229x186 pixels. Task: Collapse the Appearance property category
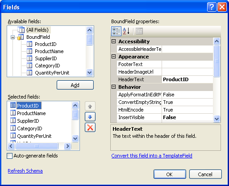[x=114, y=57]
